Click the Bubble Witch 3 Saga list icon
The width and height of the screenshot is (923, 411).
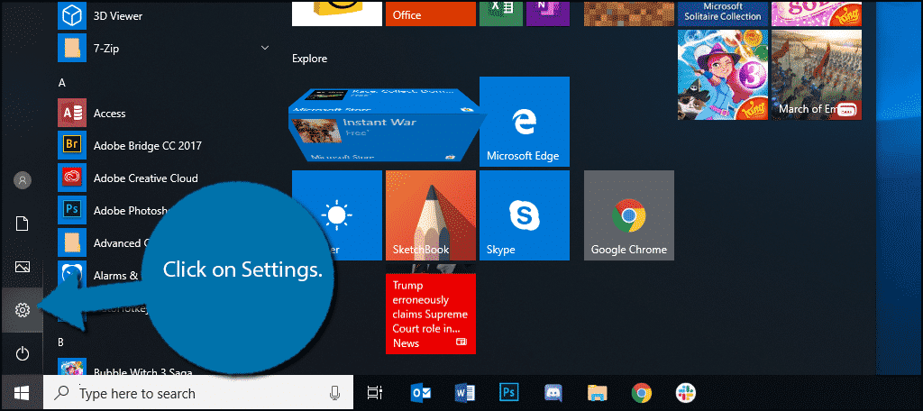point(72,367)
